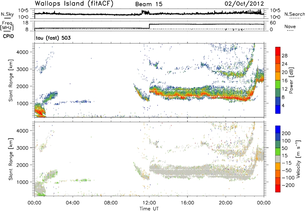Click the 'N.Search' legend label
Image resolution: width=305 pixels, height=211 pixels.
(295, 14)
